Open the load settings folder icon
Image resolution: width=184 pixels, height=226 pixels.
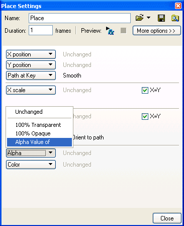tap(139, 18)
